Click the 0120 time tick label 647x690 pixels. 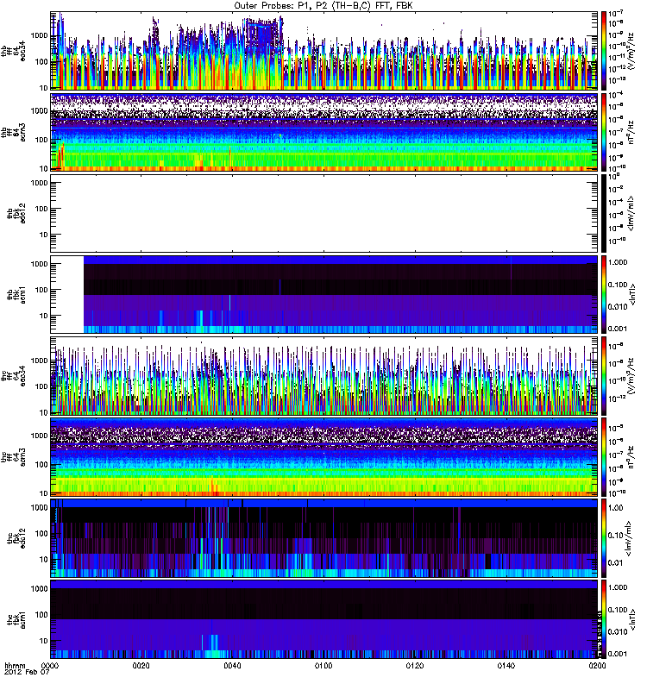[x=415, y=665]
